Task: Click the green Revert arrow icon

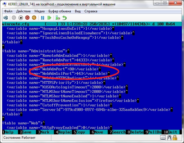Action: click(65, 18)
